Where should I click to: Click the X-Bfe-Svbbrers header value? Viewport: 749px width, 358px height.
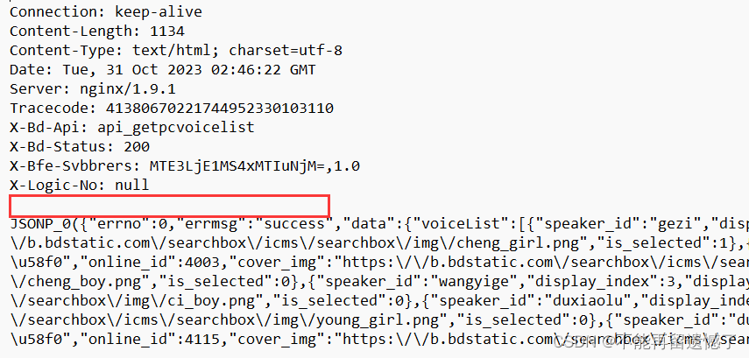click(x=255, y=166)
